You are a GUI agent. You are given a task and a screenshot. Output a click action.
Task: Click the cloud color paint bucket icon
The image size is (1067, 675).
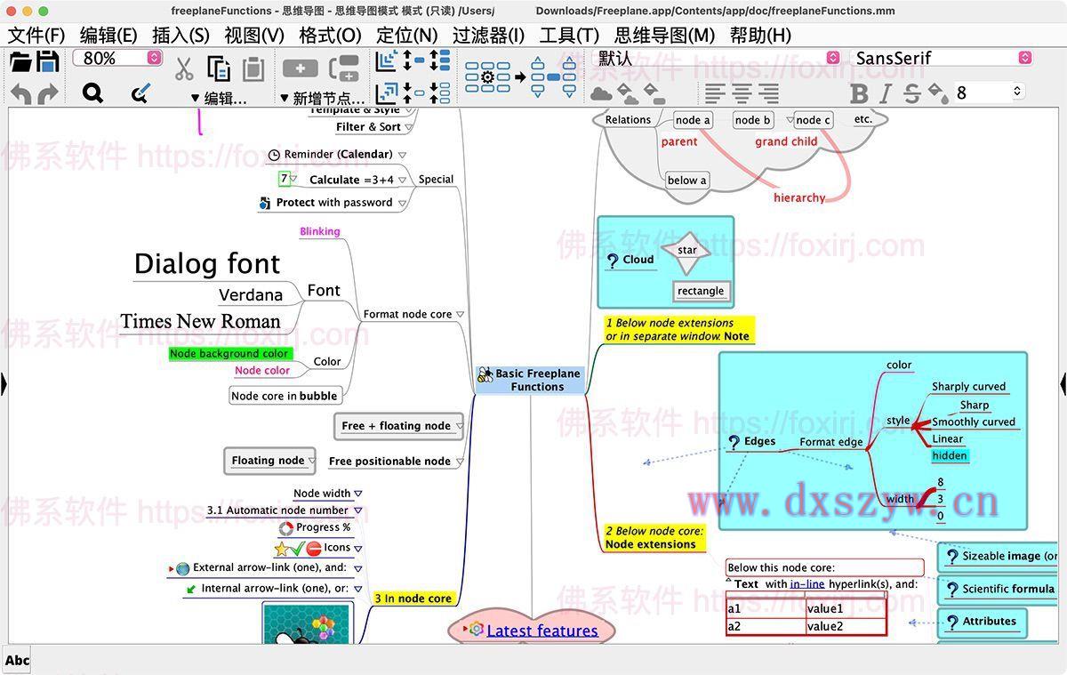627,92
